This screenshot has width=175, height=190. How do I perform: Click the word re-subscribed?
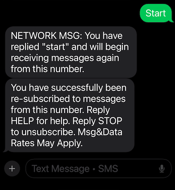pos(41,99)
